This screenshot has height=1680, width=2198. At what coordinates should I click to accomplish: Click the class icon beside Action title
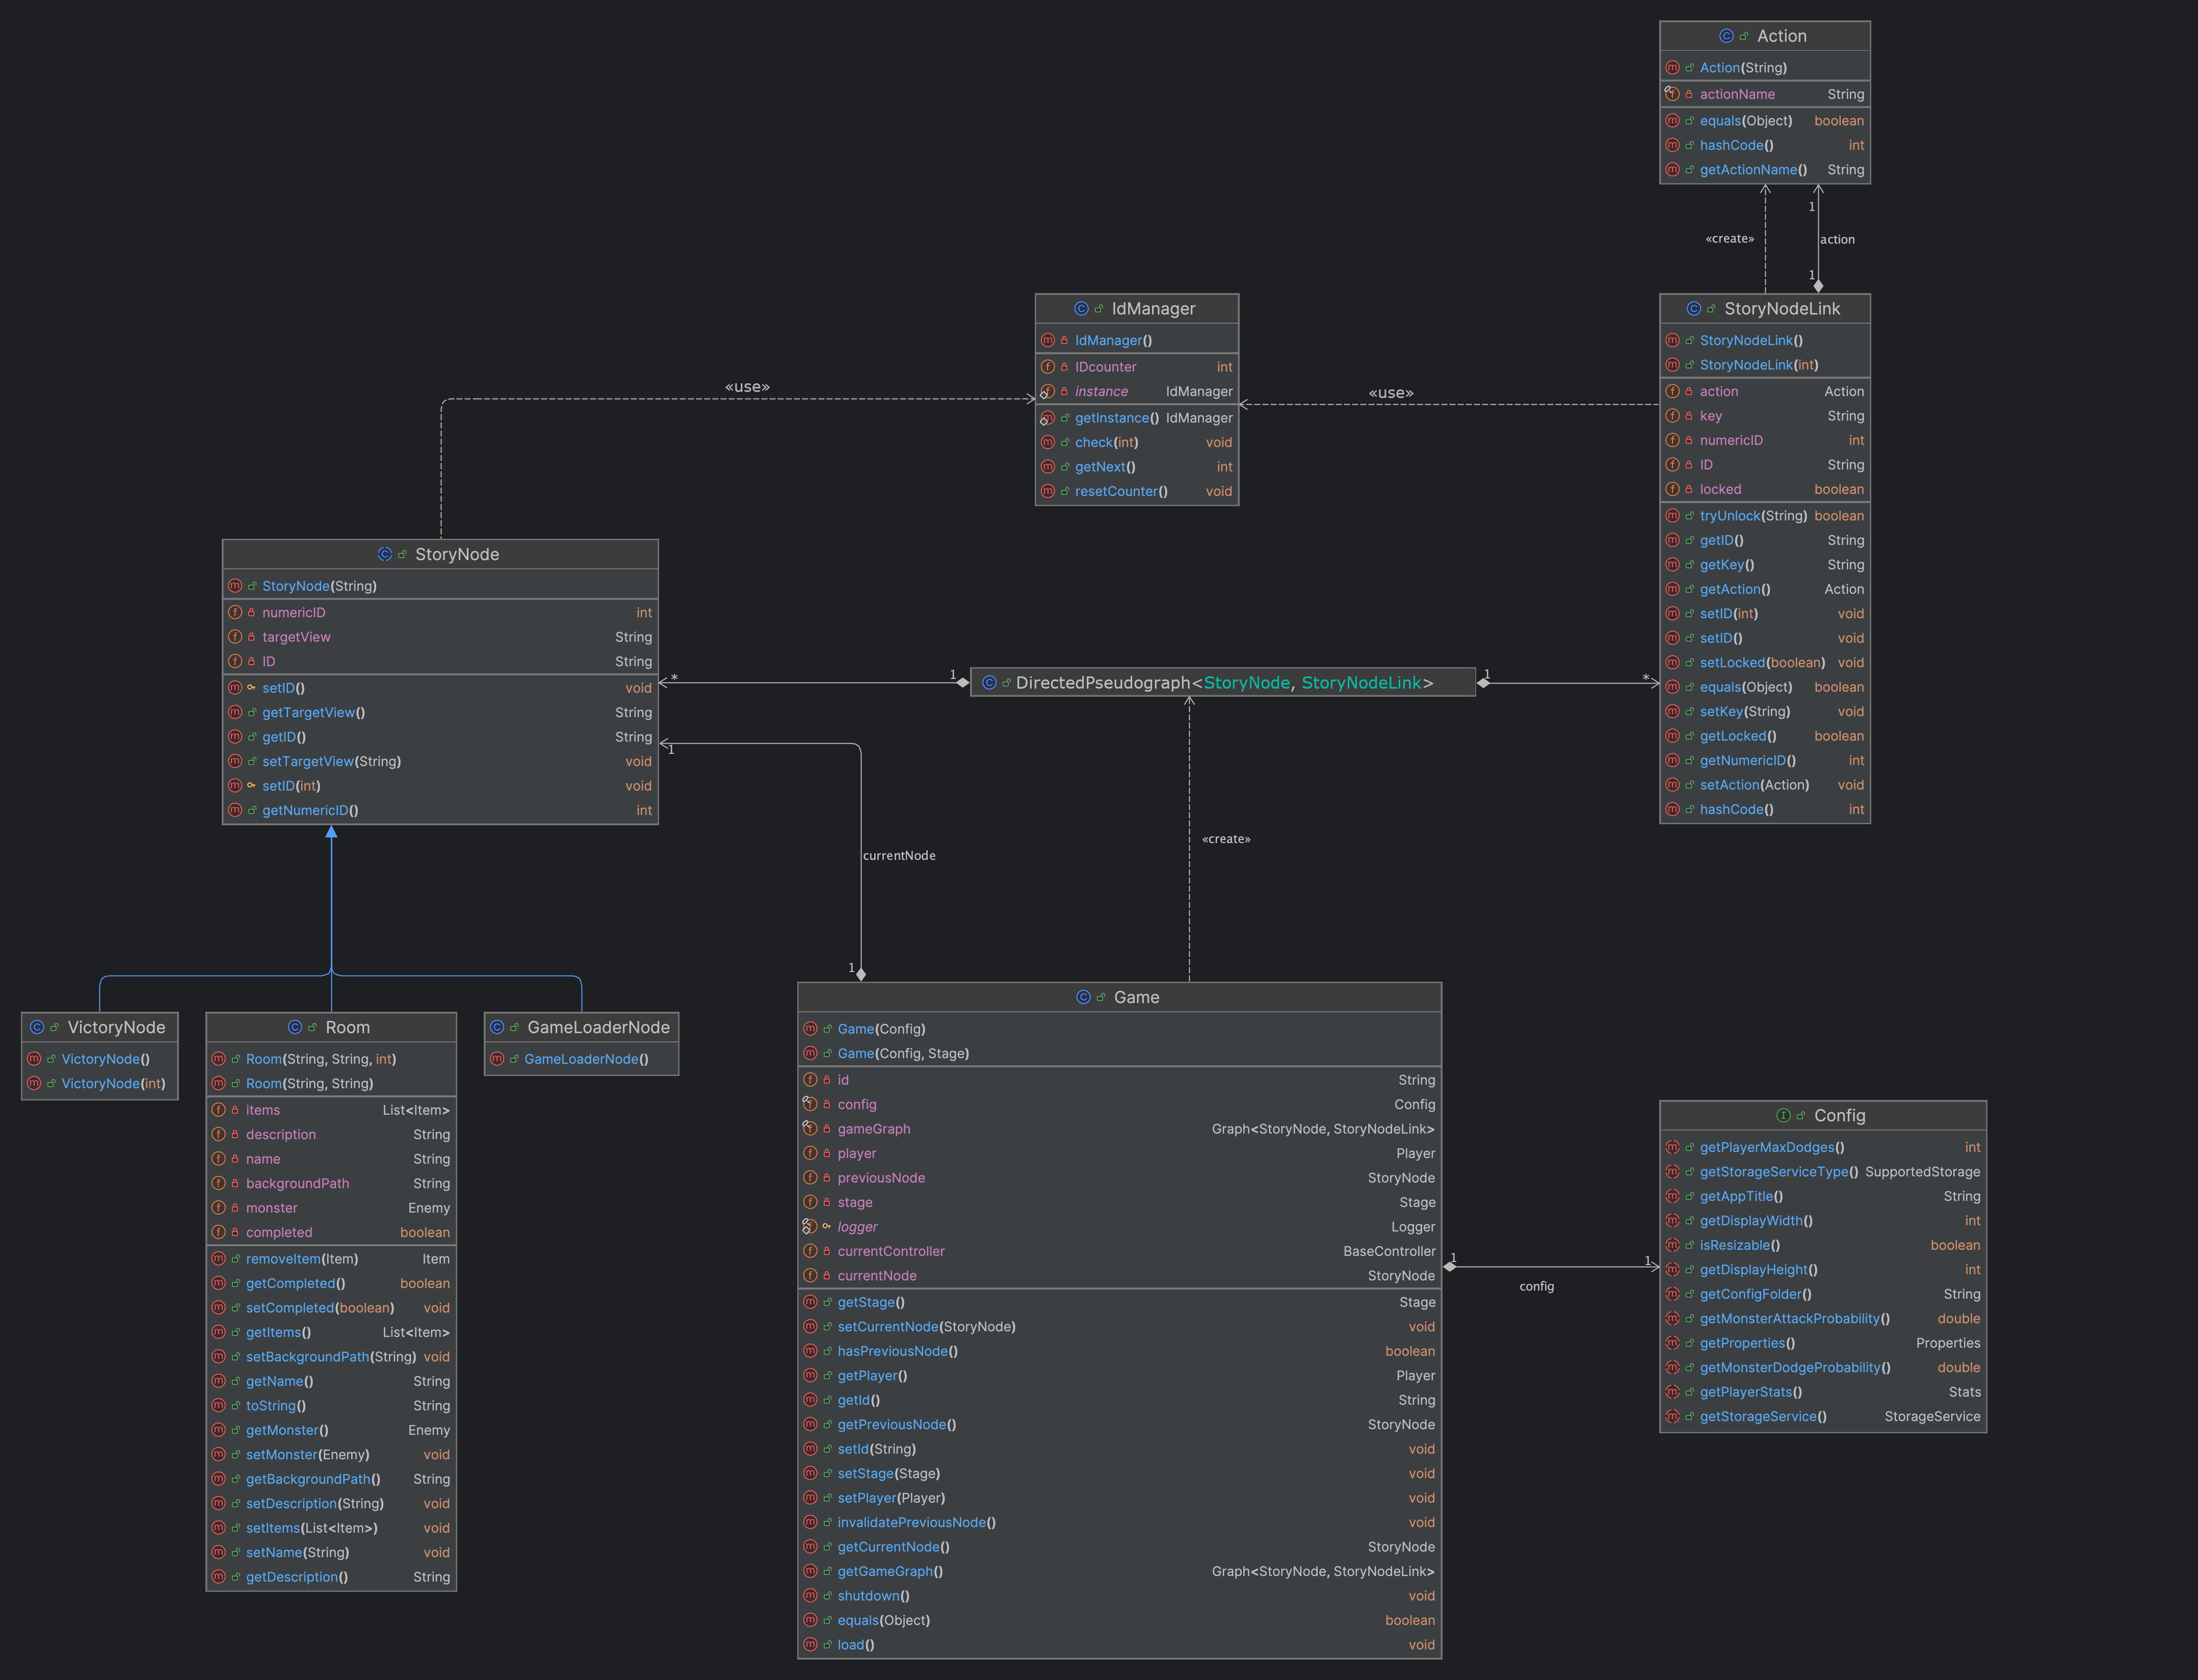tap(1726, 36)
